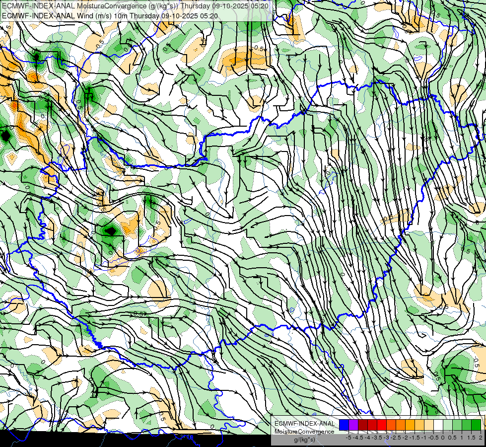486x447 pixels.
Task: Pick the dark red swatch between -4.5 and -4
Action: (x=363, y=425)
